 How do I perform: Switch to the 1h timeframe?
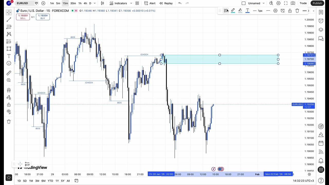(80, 3)
